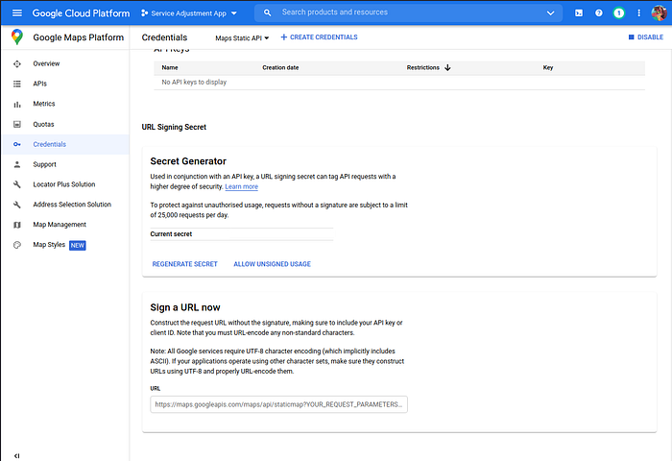Screen dimensions: 672x461
Task: Click the Metrics bar chart icon
Action: pos(17,105)
